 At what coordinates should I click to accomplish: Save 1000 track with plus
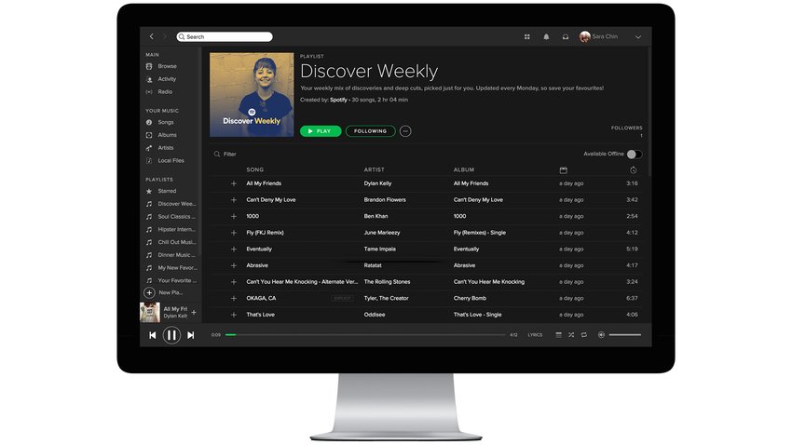[234, 216]
